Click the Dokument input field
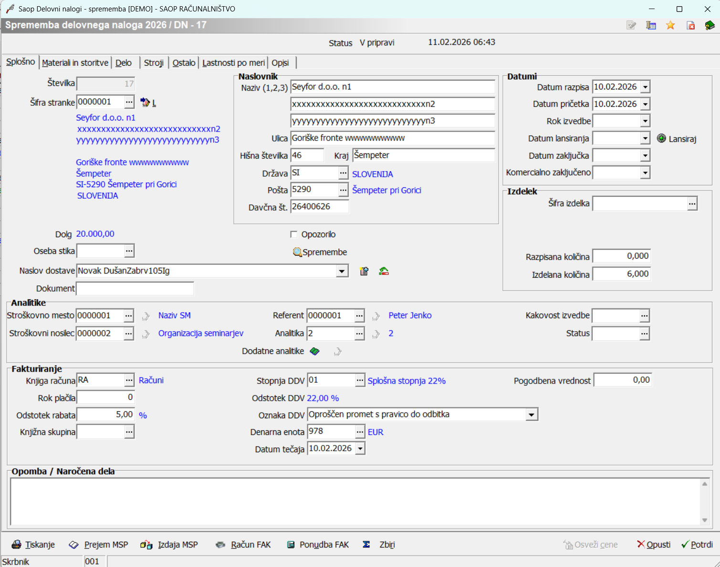Screen dimensions: 720x567 (135, 289)
